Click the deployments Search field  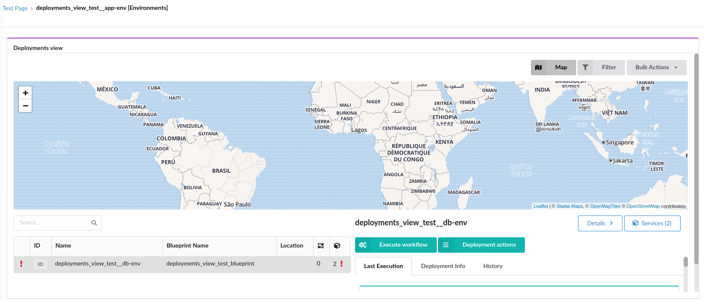point(58,223)
